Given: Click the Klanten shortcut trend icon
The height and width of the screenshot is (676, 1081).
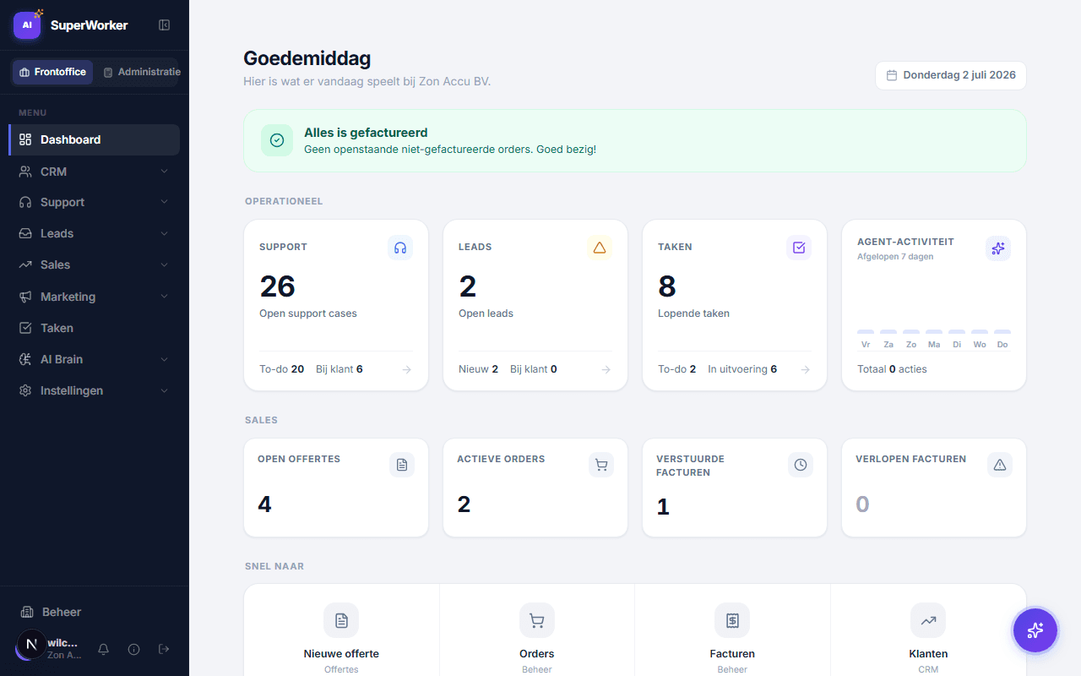Looking at the screenshot, I should tap(928, 620).
